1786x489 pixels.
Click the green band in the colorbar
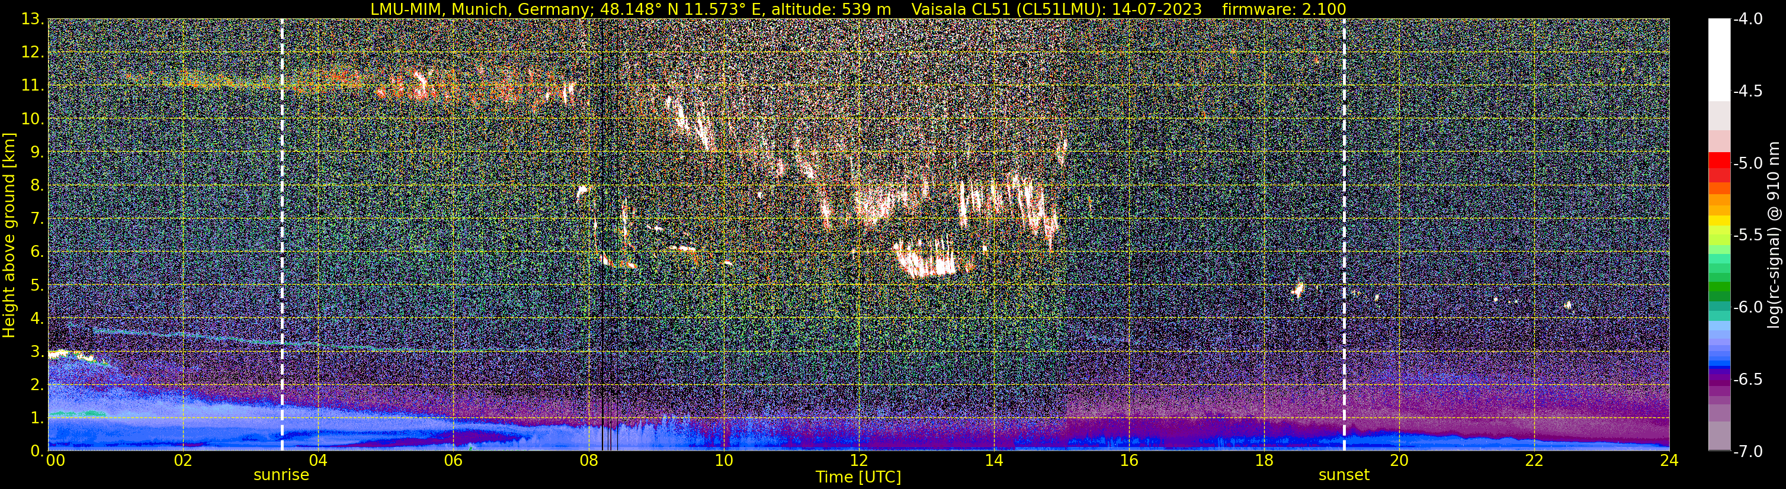coord(1718,287)
